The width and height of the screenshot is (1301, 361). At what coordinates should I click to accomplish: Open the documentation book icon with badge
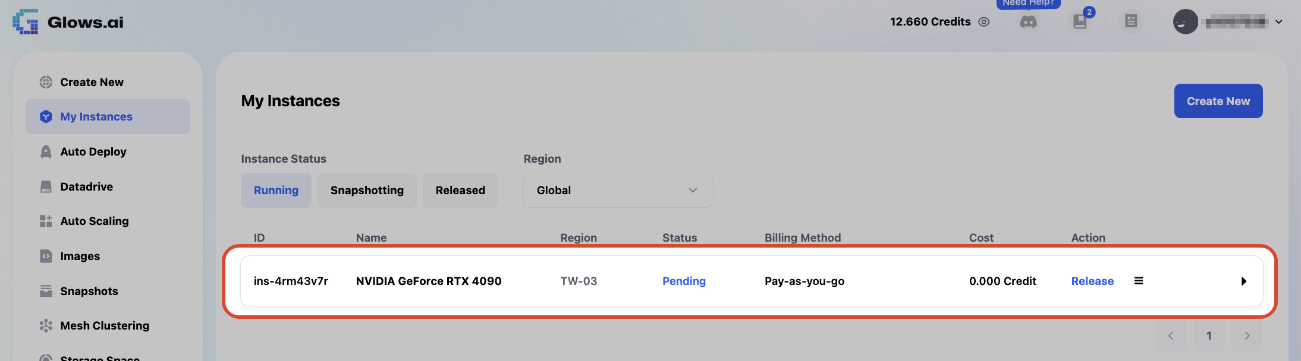[1080, 22]
